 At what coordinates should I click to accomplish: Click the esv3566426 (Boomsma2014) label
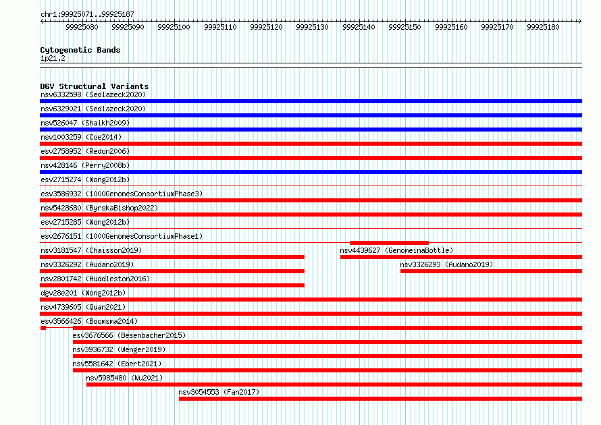(89, 321)
